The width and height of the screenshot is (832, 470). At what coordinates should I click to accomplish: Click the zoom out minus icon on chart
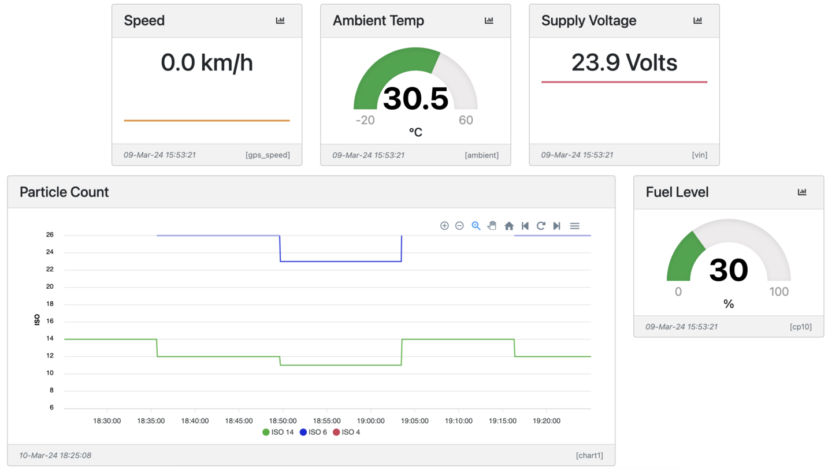[459, 226]
